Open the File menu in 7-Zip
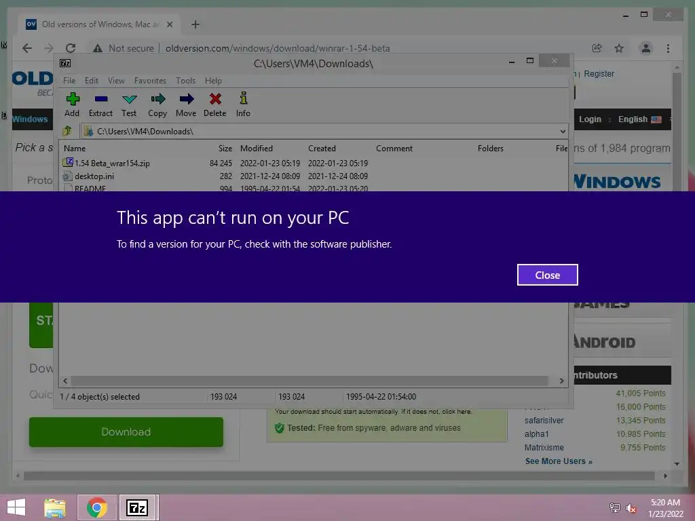 (x=69, y=81)
